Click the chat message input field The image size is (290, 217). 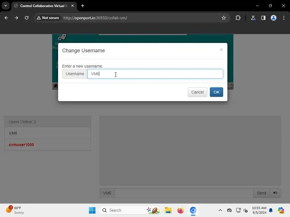184,193
